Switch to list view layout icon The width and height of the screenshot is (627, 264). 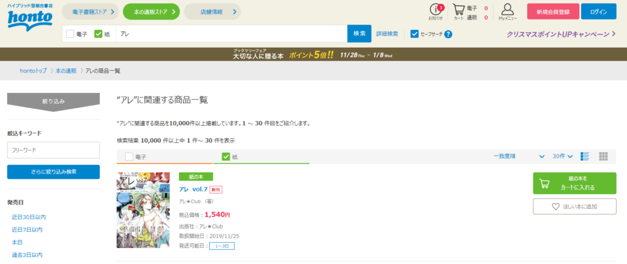click(585, 156)
